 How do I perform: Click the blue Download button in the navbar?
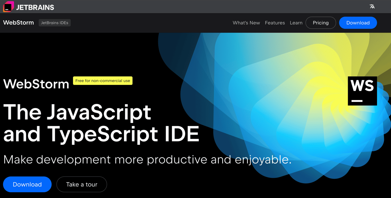click(x=358, y=23)
